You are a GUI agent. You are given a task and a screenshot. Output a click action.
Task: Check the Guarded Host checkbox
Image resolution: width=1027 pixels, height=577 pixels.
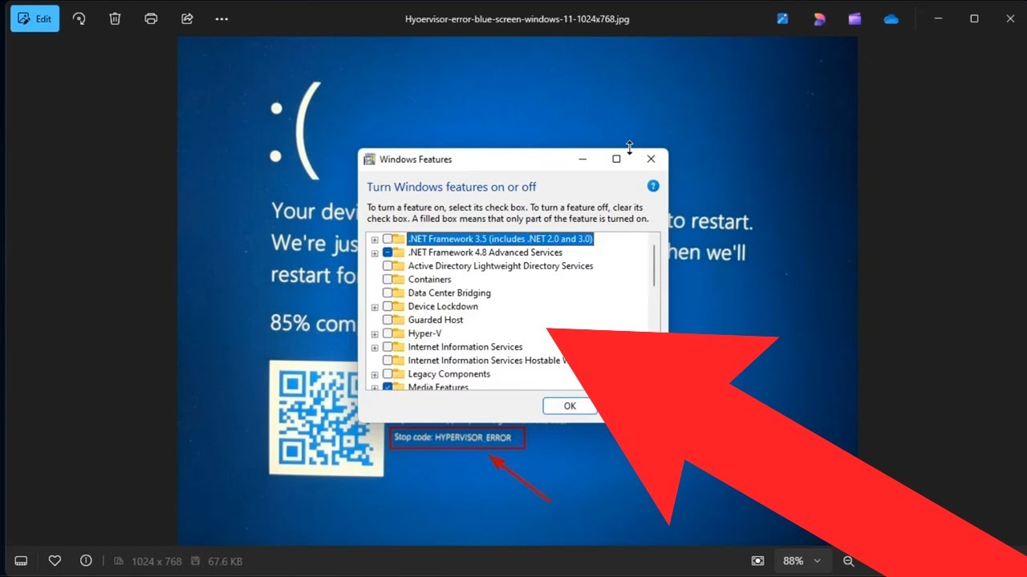pos(388,320)
